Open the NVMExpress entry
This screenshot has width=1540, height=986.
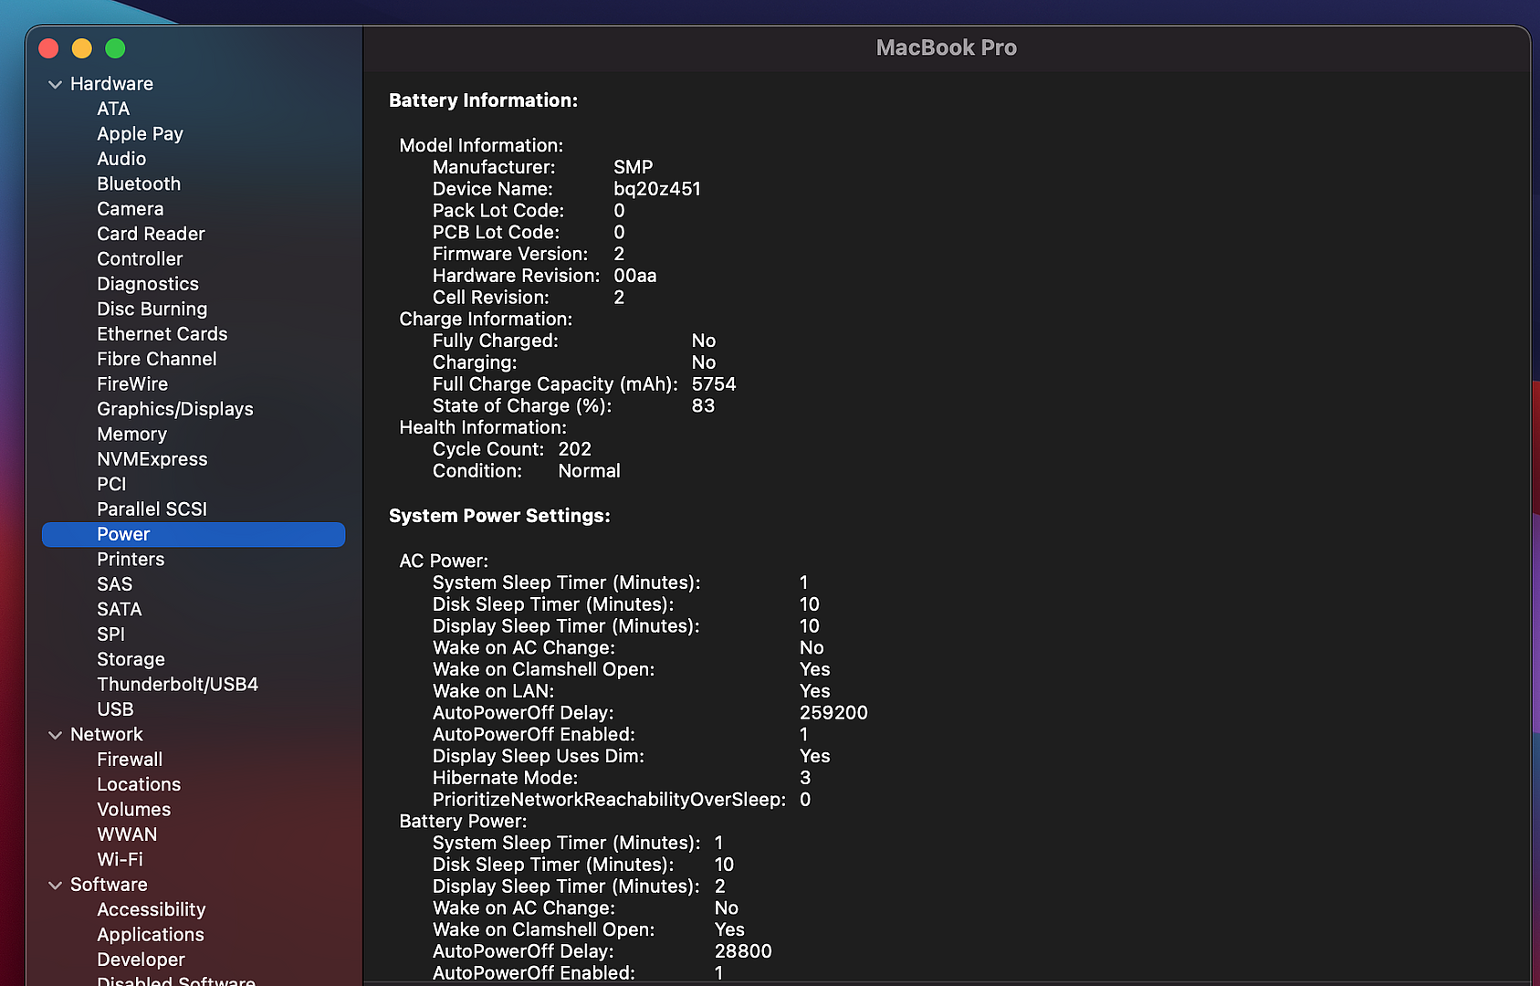pyautogui.click(x=152, y=459)
